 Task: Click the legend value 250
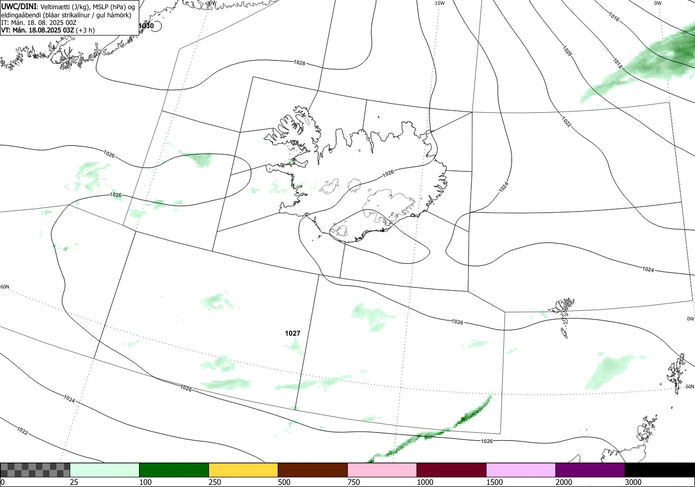[215, 482]
